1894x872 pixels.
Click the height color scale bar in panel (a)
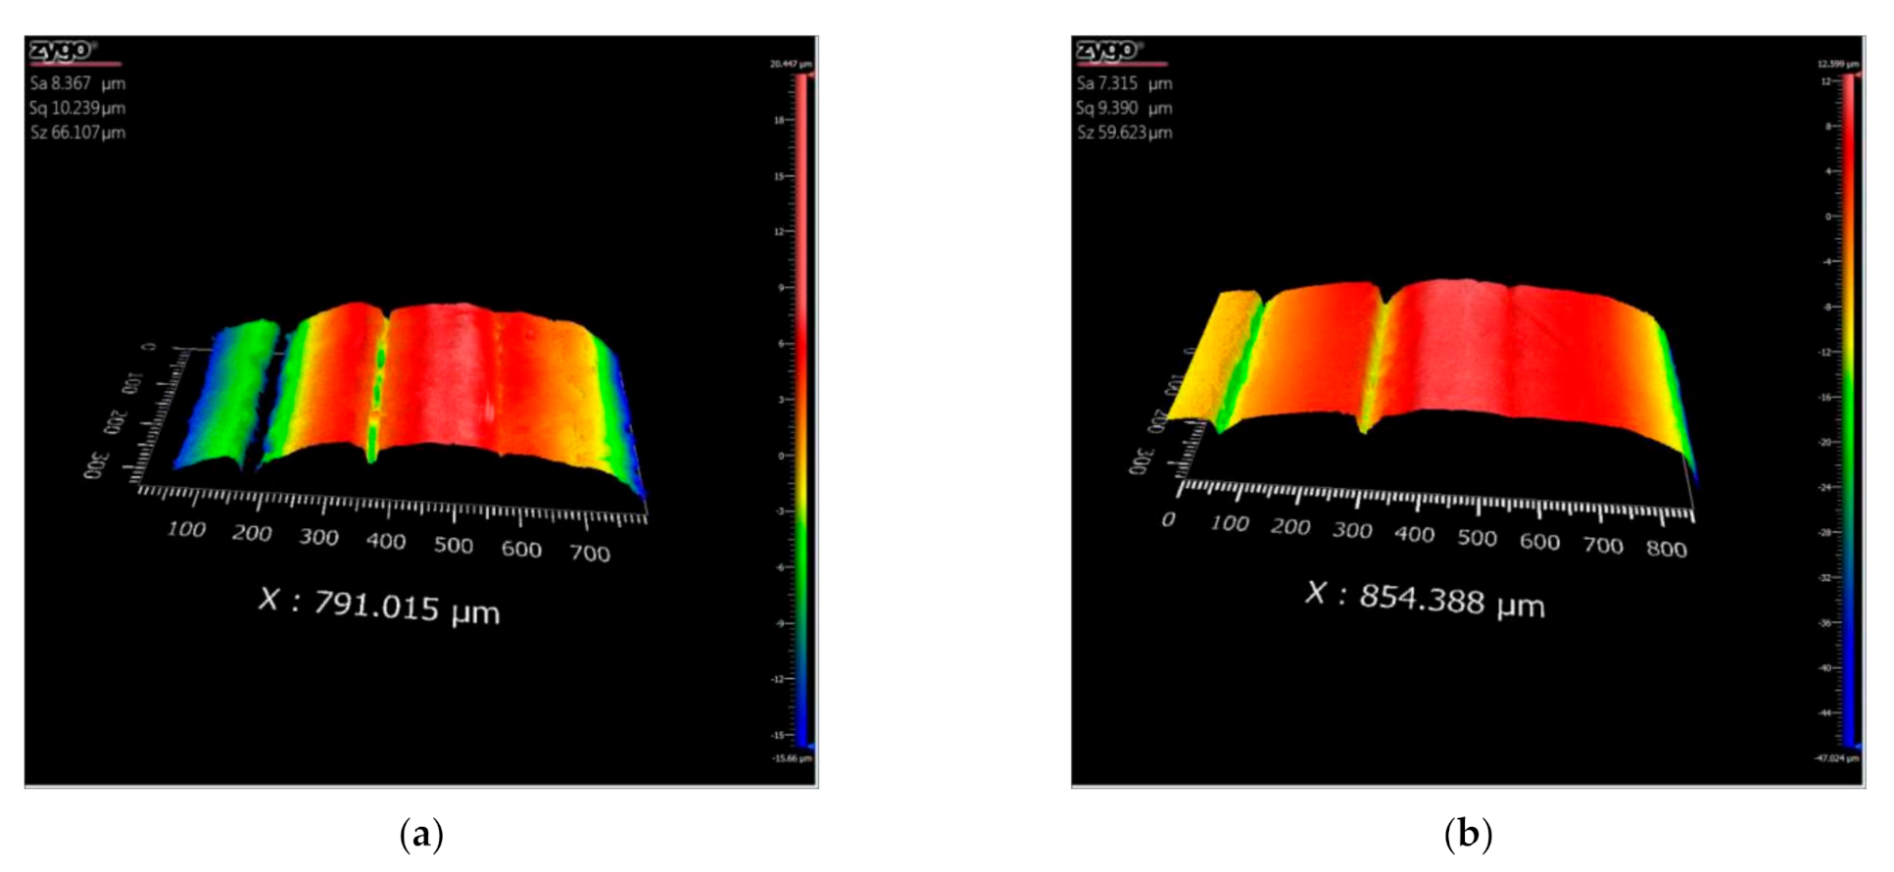801,410
